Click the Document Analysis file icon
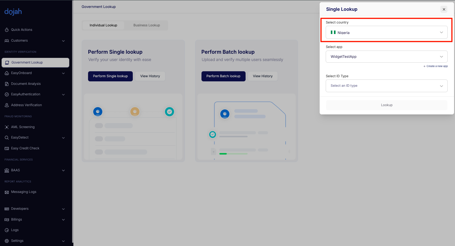Image resolution: width=455 pixels, height=246 pixels. coord(7,84)
